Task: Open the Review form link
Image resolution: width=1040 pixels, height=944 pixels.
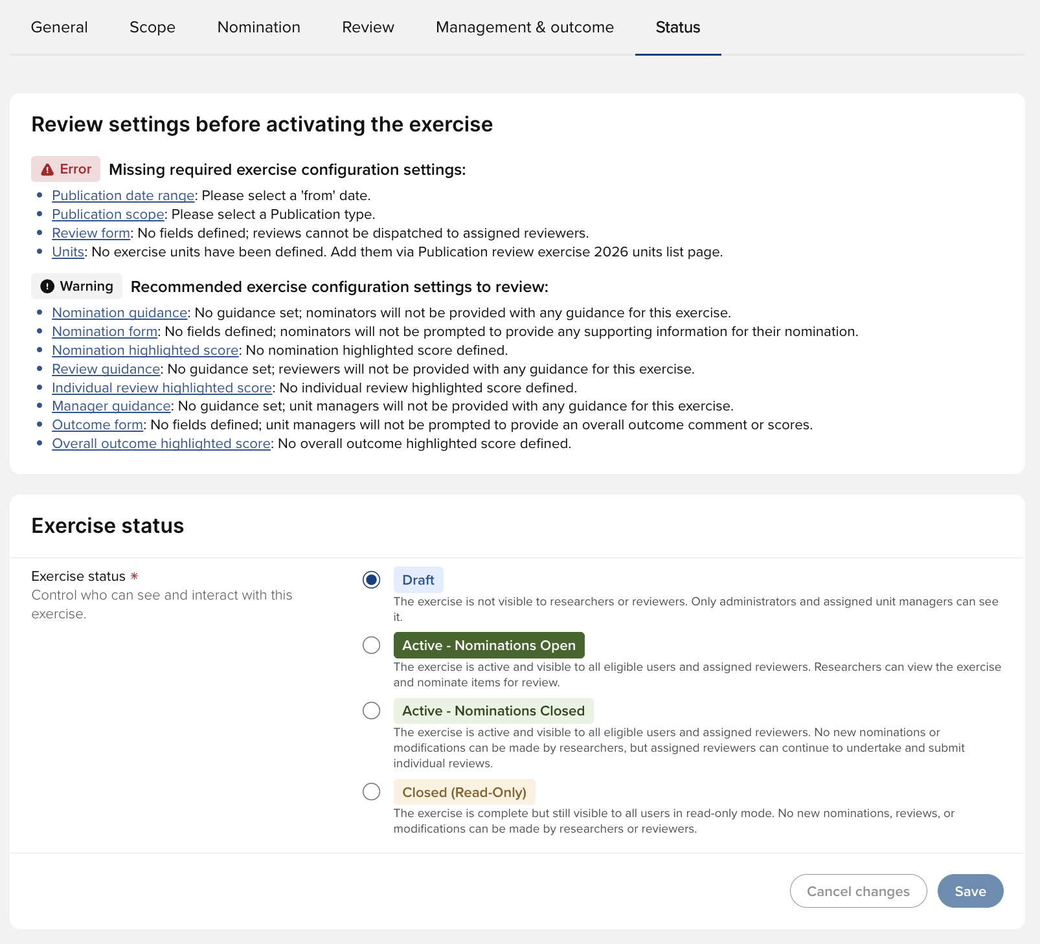Action: click(x=91, y=233)
